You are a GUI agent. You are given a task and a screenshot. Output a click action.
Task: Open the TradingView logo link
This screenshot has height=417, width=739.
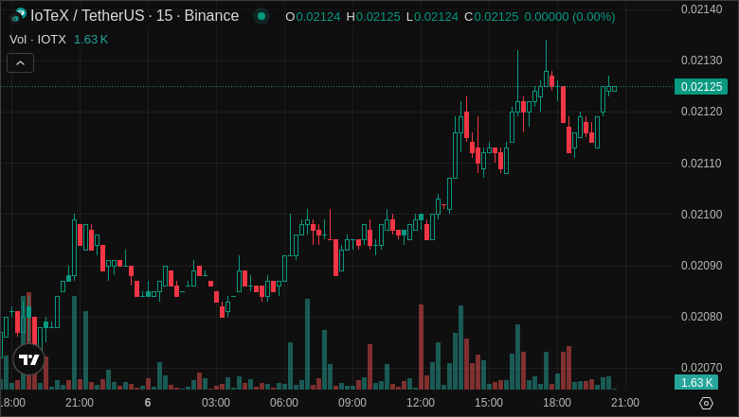point(28,359)
